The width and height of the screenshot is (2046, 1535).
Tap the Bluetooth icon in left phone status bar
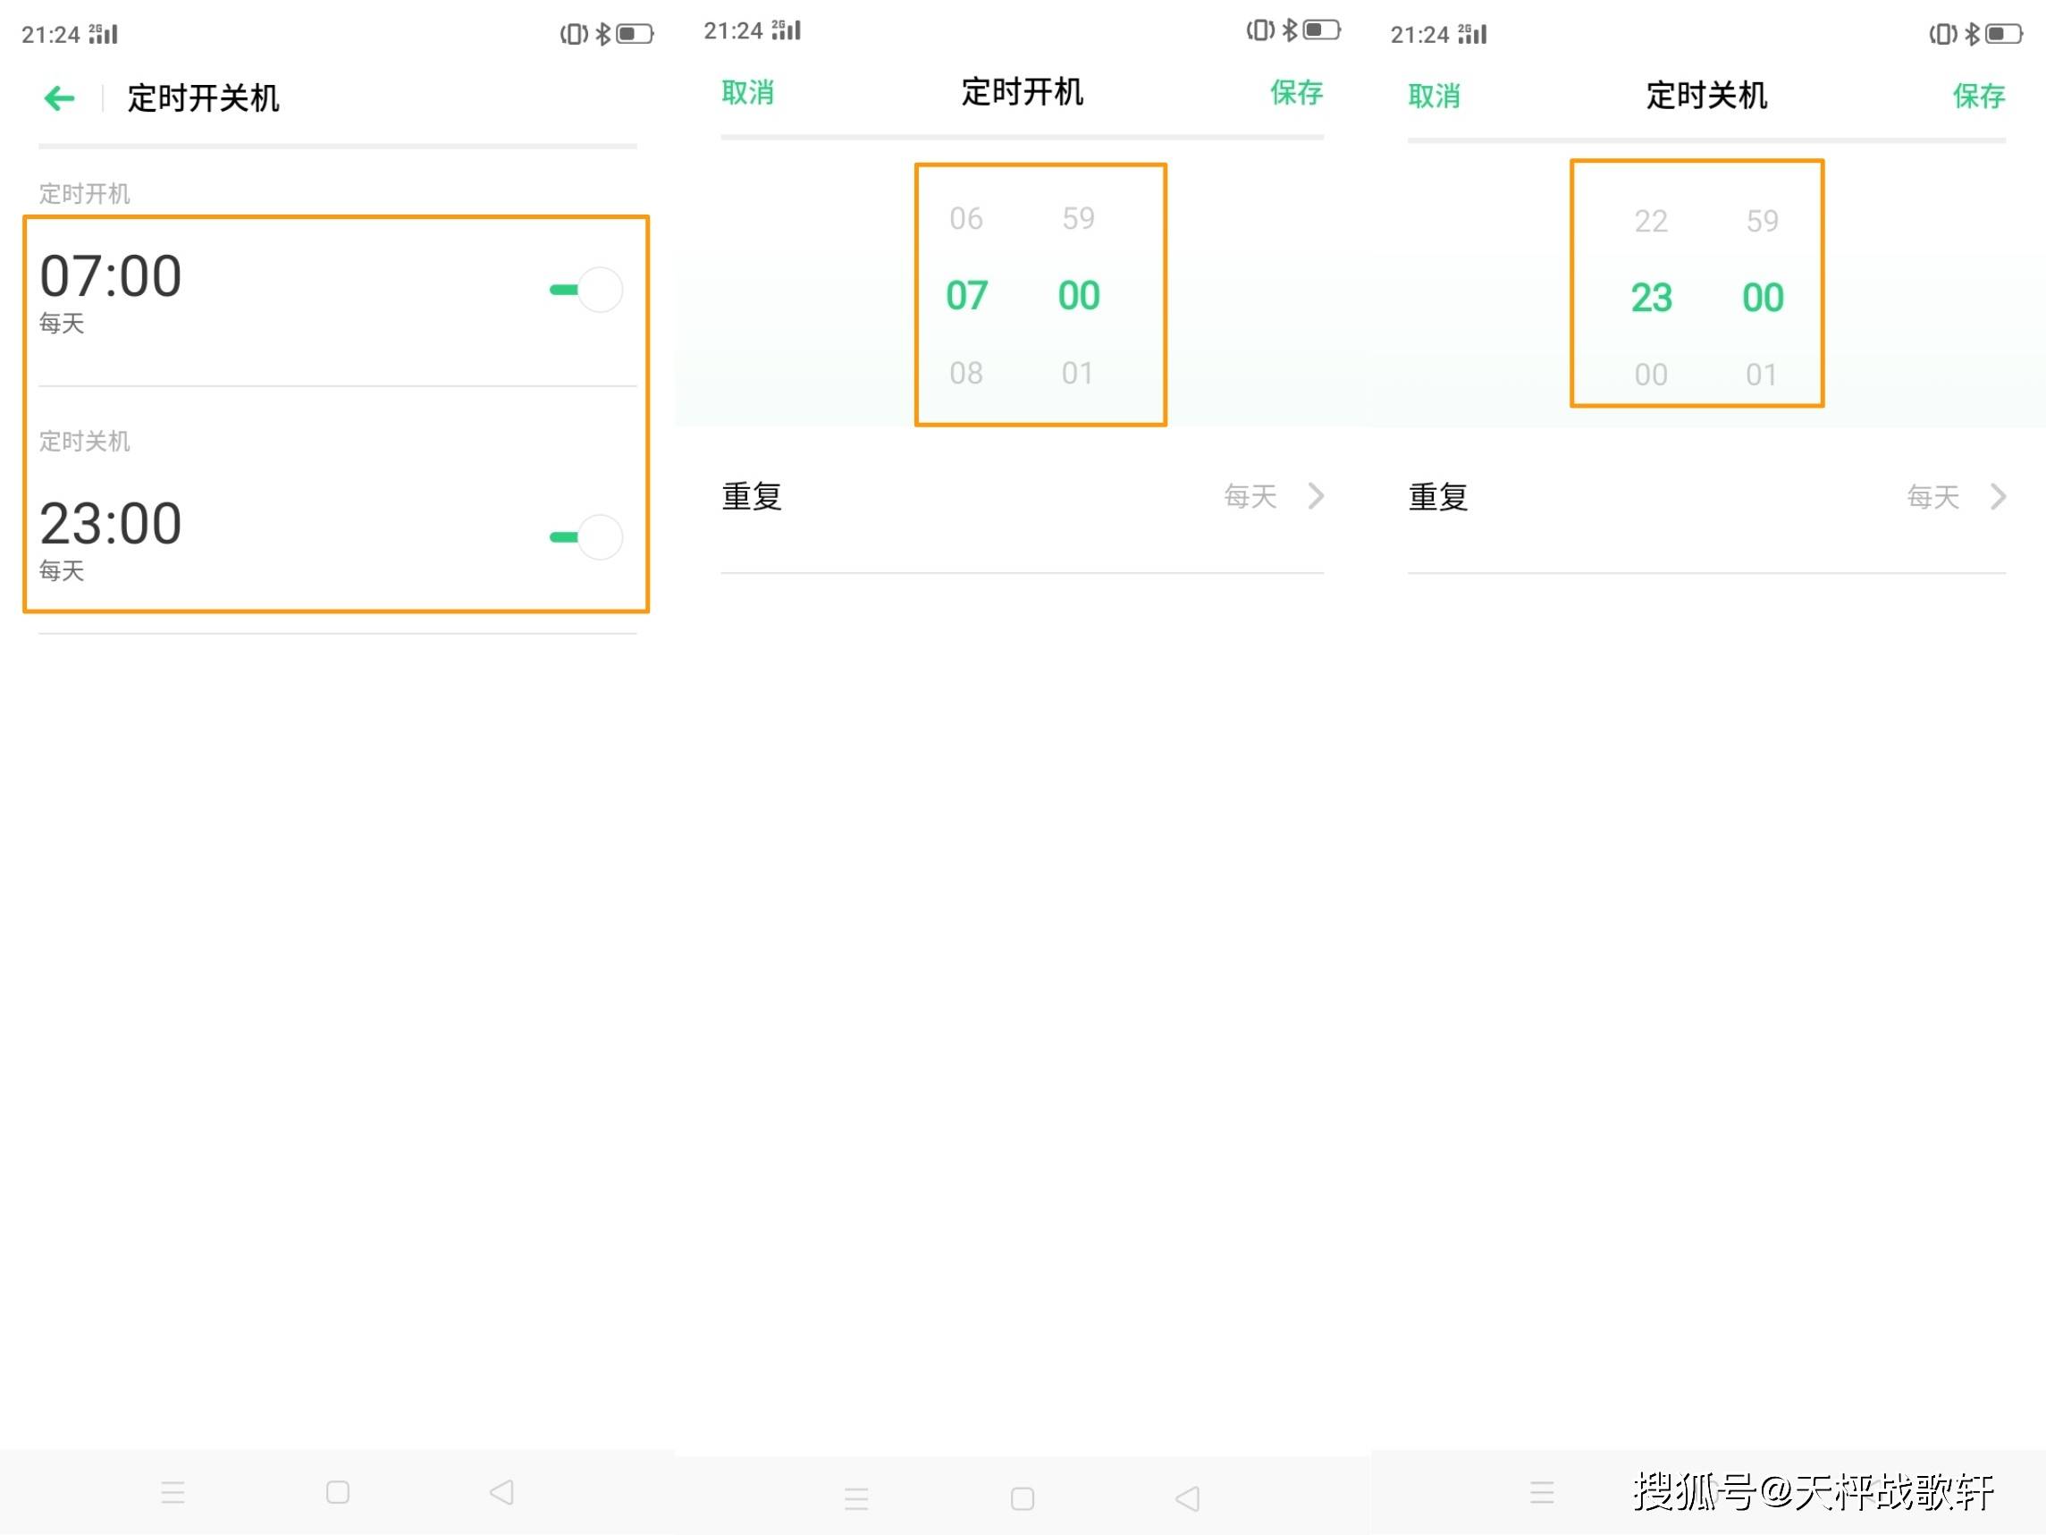603,34
